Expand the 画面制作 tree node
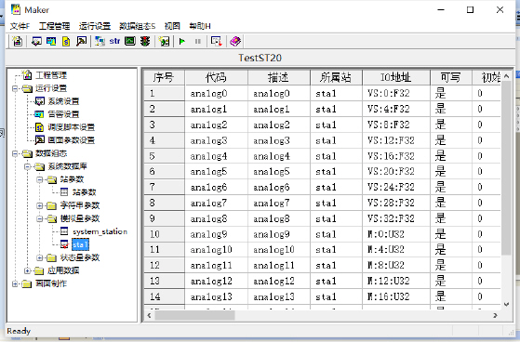The width and height of the screenshot is (520, 342). (15, 284)
